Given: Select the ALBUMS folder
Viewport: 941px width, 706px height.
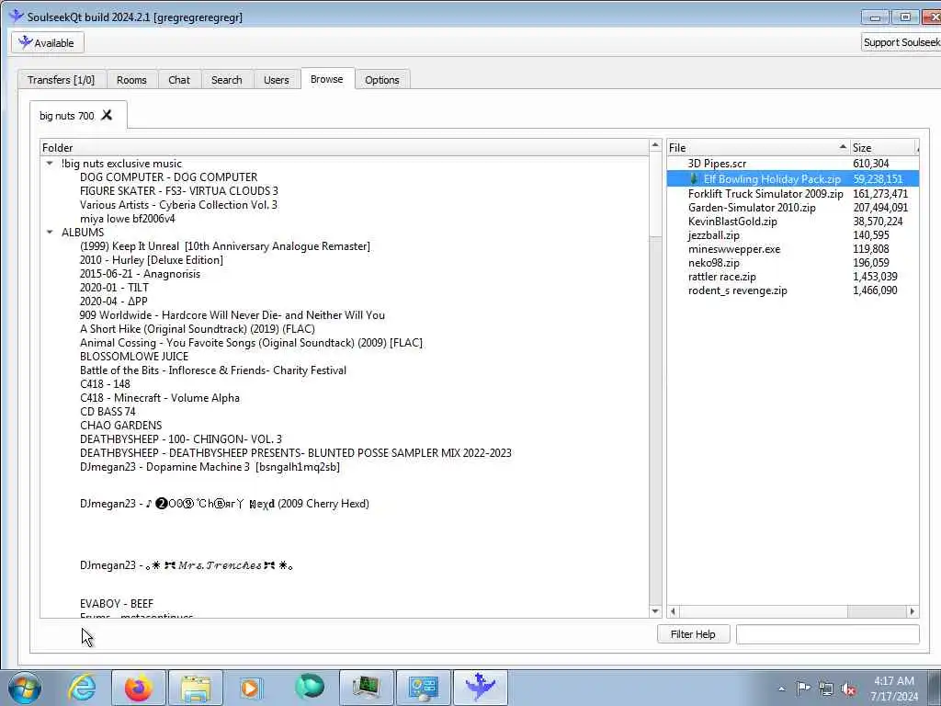Looking at the screenshot, I should point(83,233).
